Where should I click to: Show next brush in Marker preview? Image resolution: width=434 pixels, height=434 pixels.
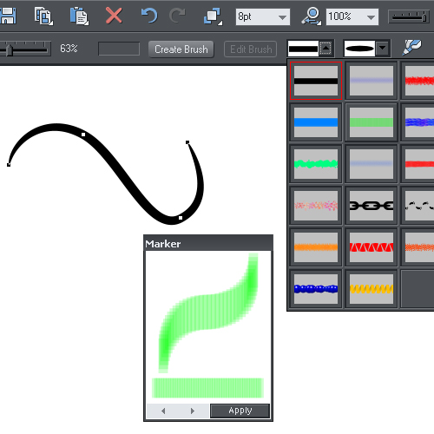(193, 411)
